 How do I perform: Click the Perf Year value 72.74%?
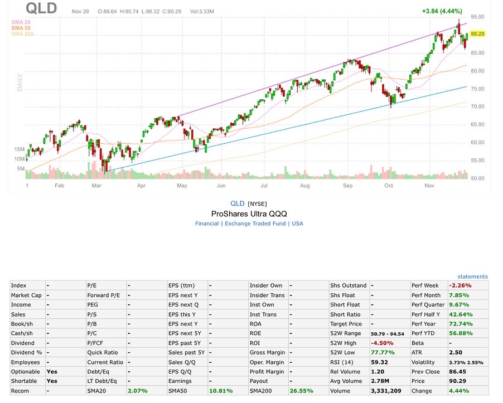click(x=461, y=324)
